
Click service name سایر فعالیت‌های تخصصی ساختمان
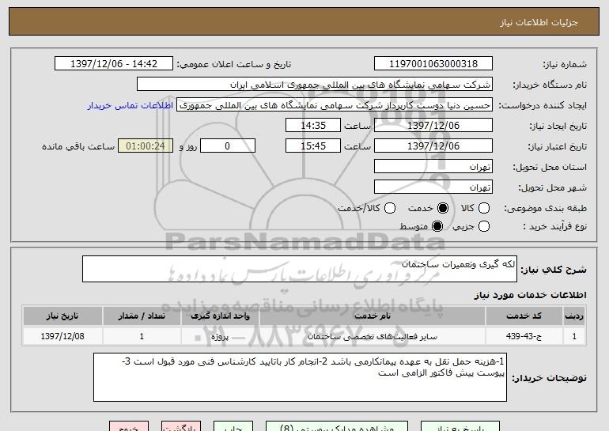click(x=373, y=336)
